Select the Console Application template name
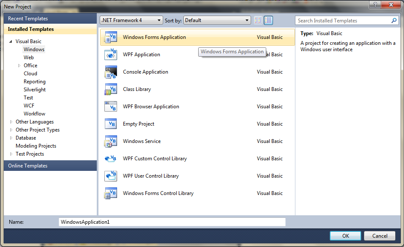404x247 pixels. pos(145,72)
